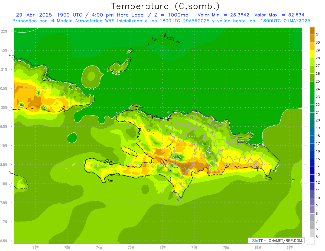Click the "72W" longitude label
Image resolution: width=325 pixels, height=251 pixels.
162,247
